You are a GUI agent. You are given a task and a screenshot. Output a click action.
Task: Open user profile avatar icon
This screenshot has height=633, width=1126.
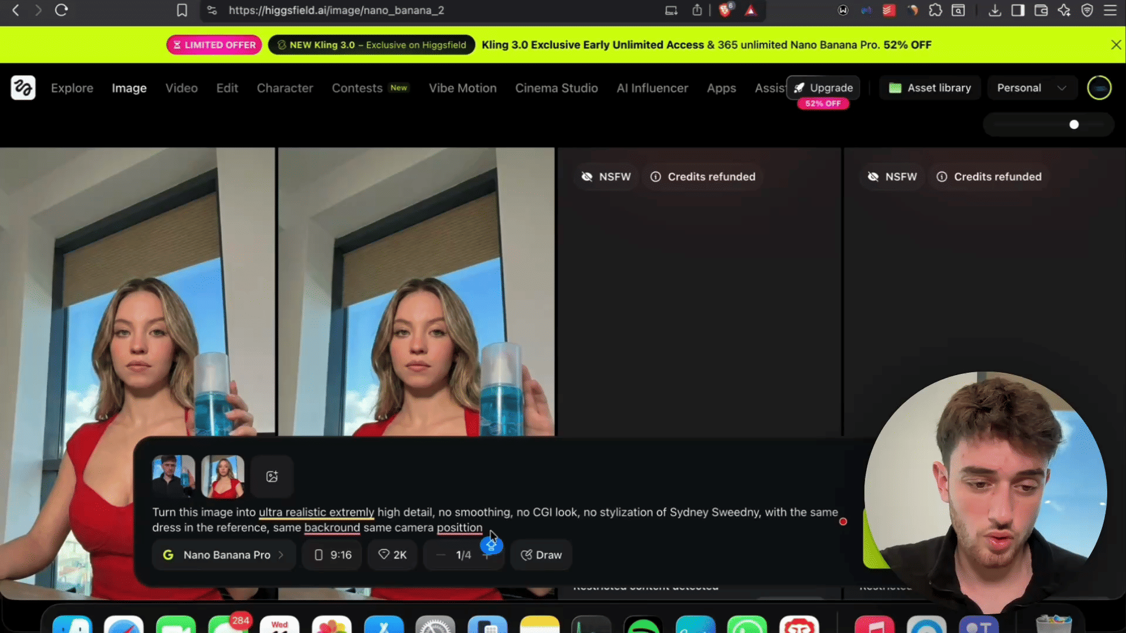[x=1099, y=88]
